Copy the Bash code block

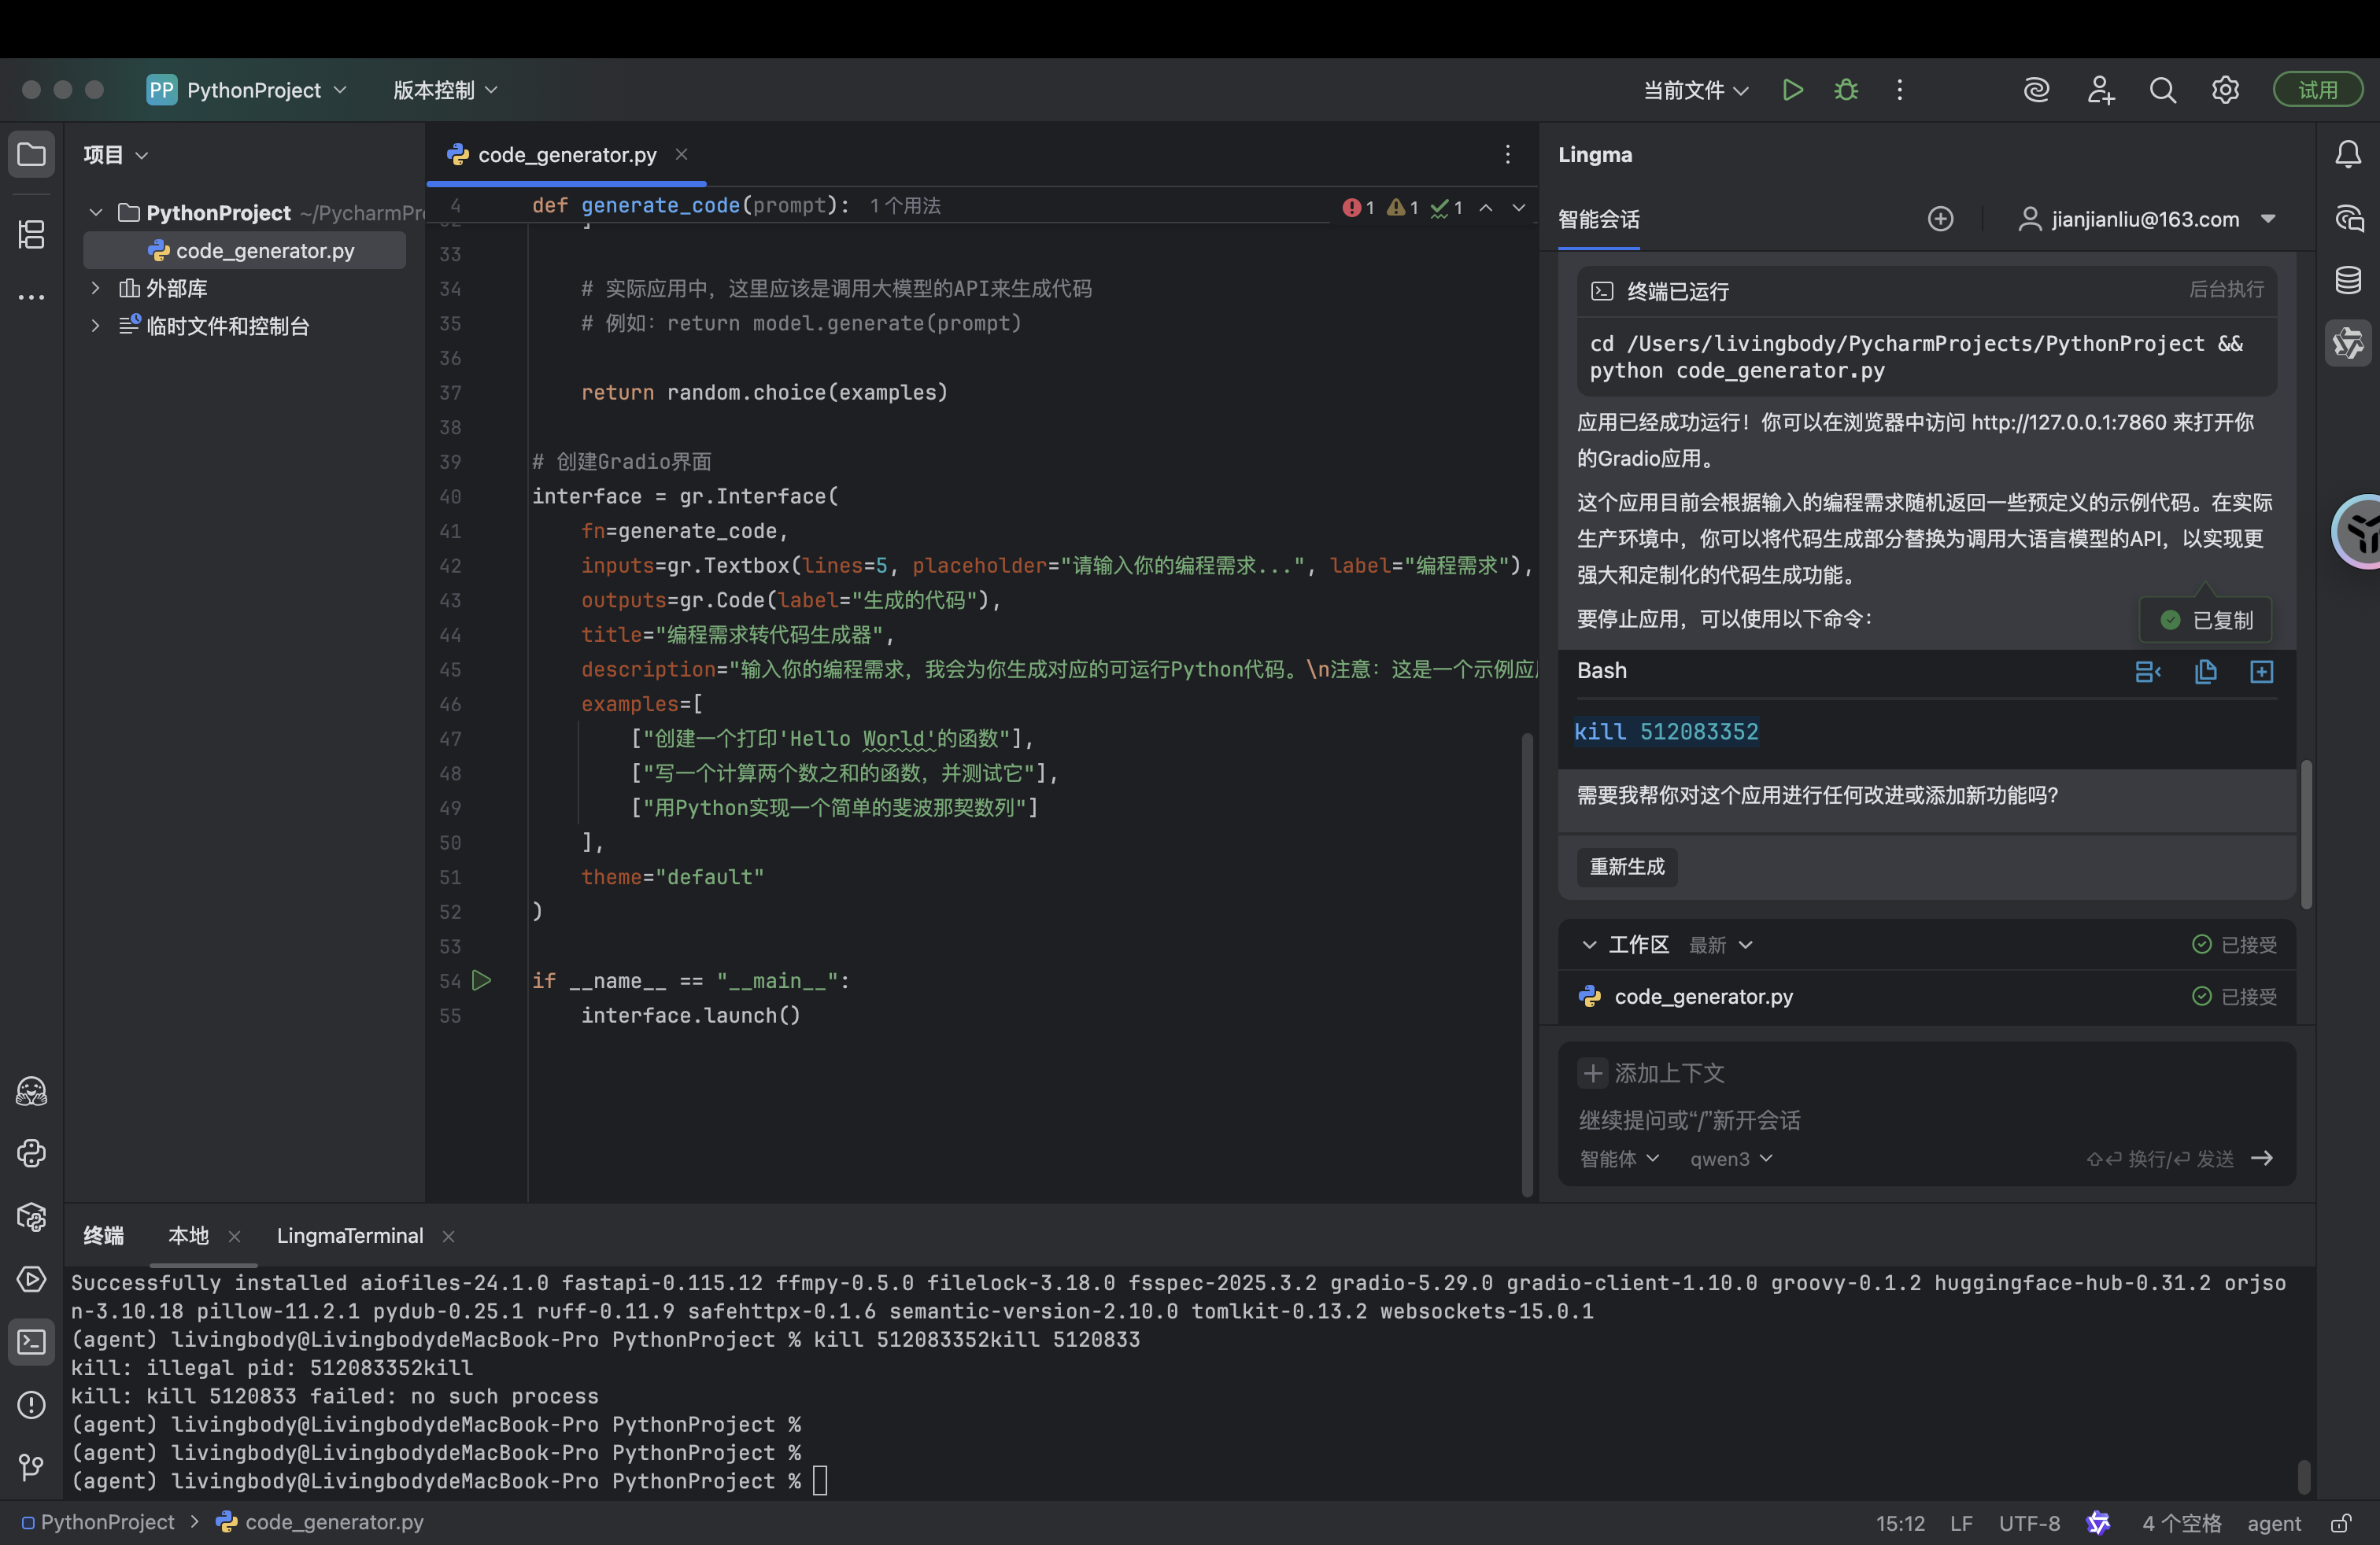tap(2205, 672)
